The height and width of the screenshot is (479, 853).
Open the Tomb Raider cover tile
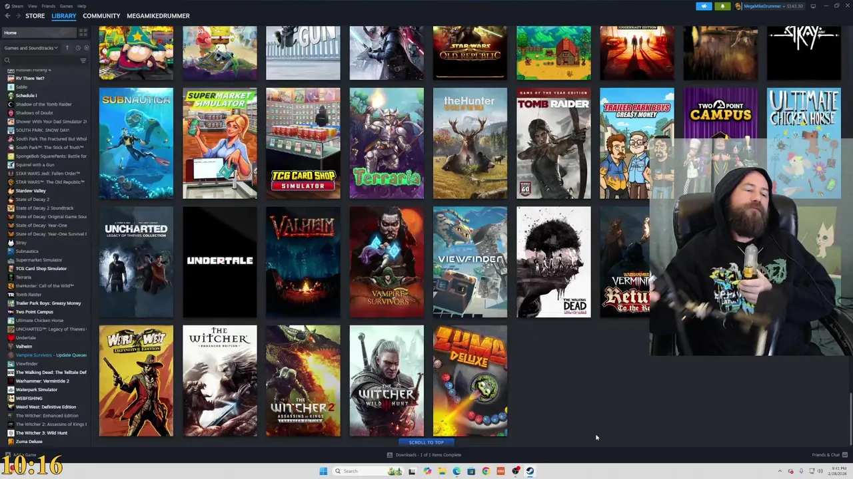click(554, 144)
